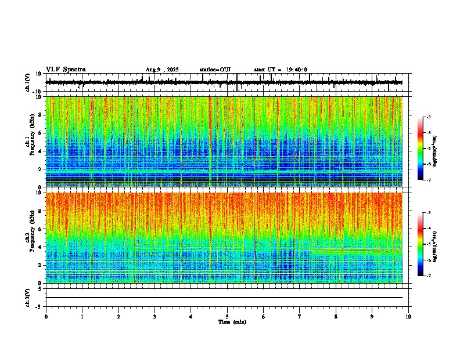The height and width of the screenshot is (355, 460).
Task: Click the "8" kHz tick on ch.2 frequency axis
Action: [41, 211]
